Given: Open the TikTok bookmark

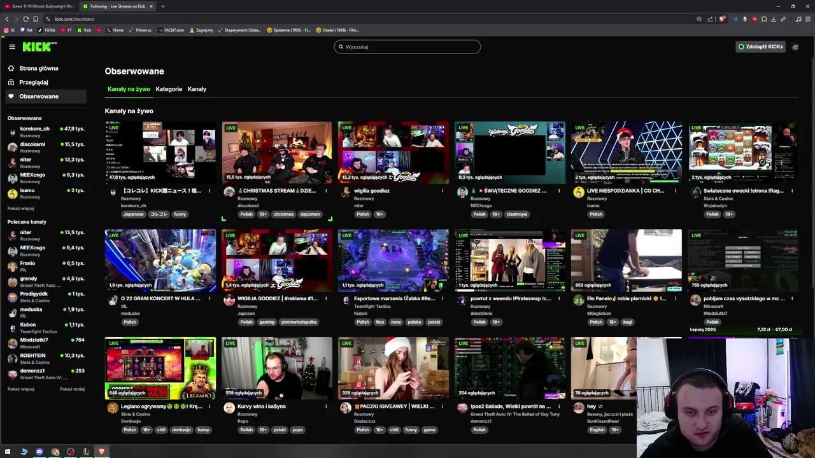Looking at the screenshot, I should pyautogui.click(x=46, y=30).
